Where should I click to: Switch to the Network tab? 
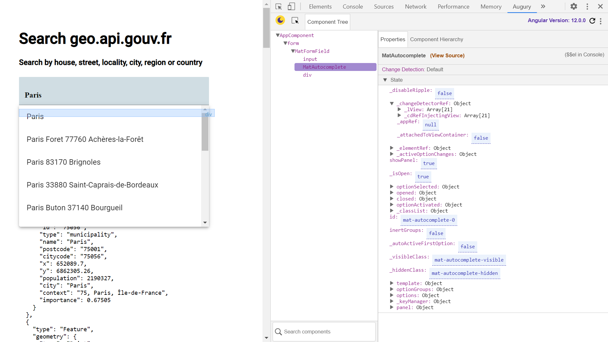click(x=415, y=7)
